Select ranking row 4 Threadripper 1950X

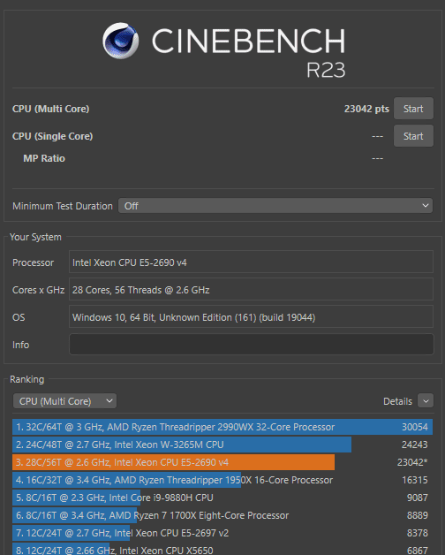(222, 480)
